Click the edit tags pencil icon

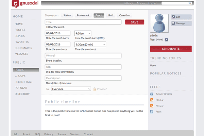[167, 40]
